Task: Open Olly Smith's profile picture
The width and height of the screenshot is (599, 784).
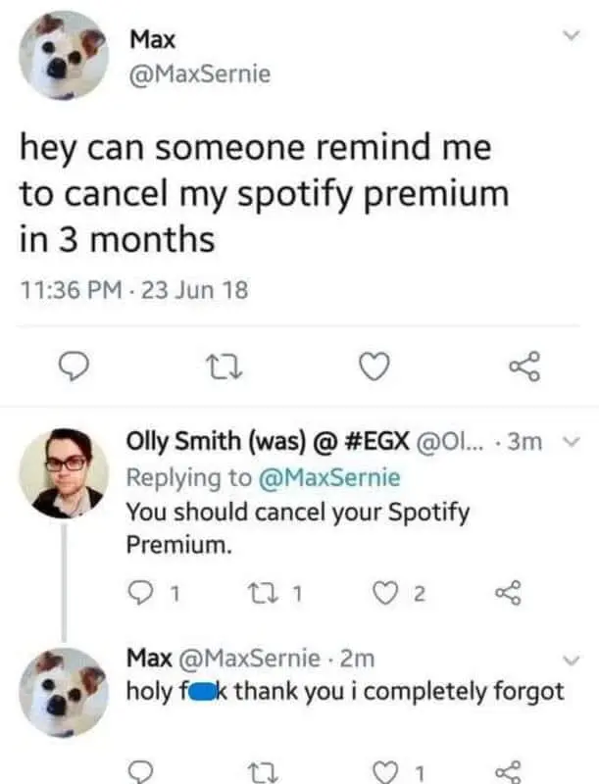Action: [64, 472]
